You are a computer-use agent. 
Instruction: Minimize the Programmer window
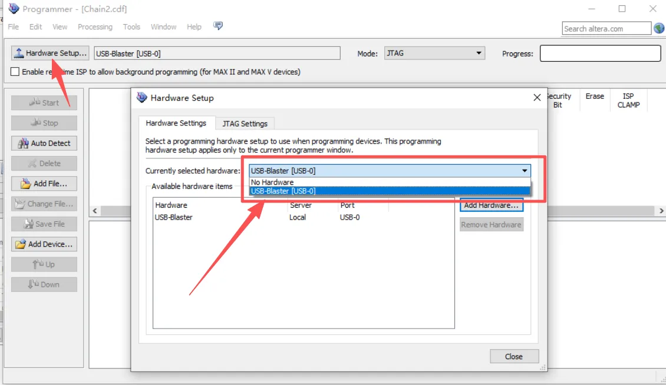[x=591, y=8]
